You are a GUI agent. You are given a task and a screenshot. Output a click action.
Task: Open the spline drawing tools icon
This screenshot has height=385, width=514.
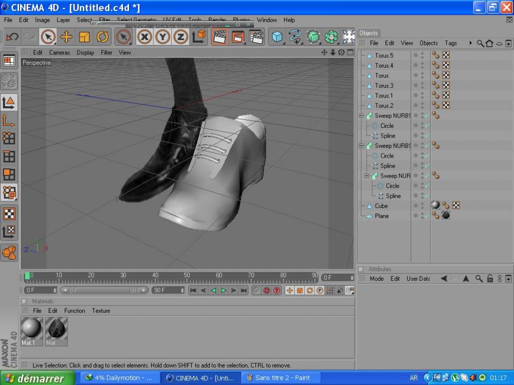(296, 37)
